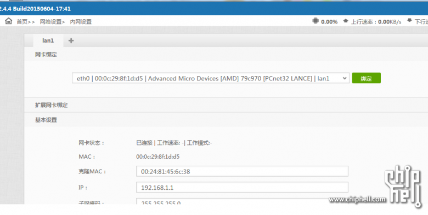Add a new LAN tab with plus icon

(x=71, y=40)
